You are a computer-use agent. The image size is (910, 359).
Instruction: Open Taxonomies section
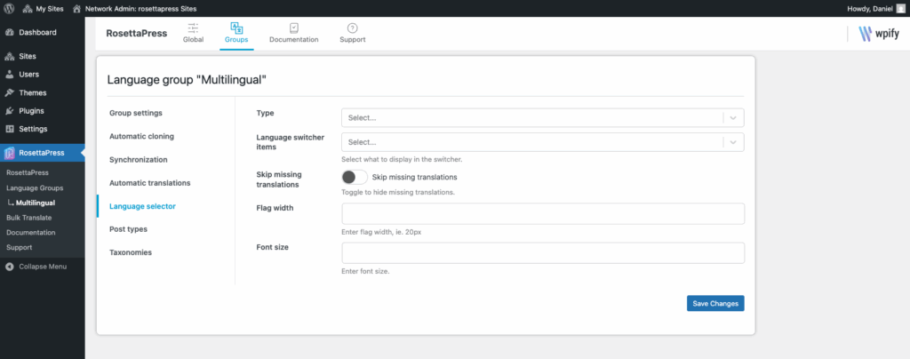point(131,252)
